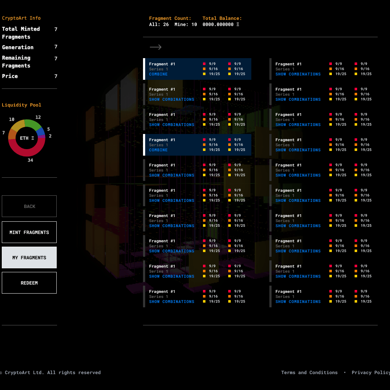Click the right-pointing arrow above the fragment list
Screen dimensions: 390x390
pyautogui.click(x=156, y=47)
